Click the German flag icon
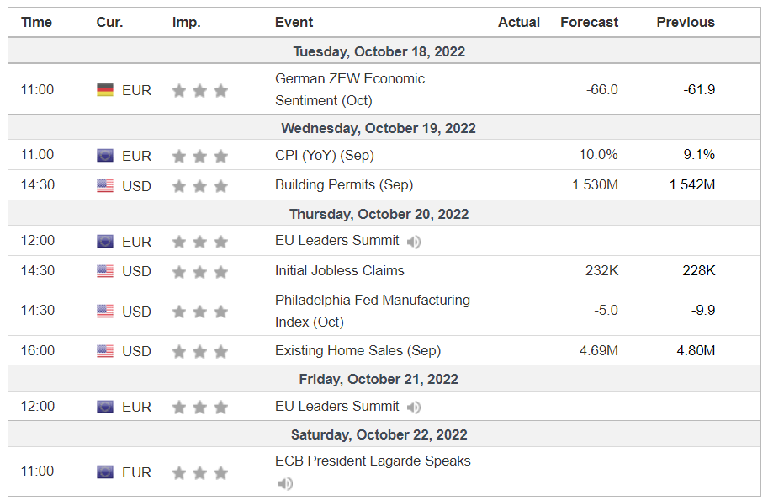Image resolution: width=768 pixels, height=501 pixels. coord(105,90)
